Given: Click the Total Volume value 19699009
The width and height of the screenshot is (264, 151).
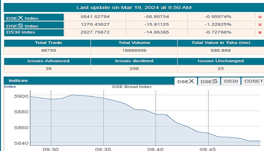Looking at the screenshot, I should pos(134,50).
